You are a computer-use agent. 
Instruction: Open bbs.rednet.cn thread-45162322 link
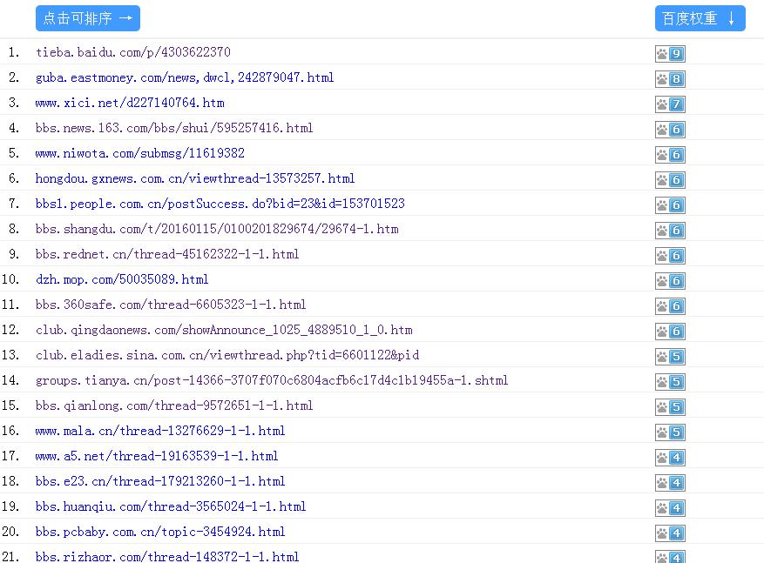coord(167,254)
